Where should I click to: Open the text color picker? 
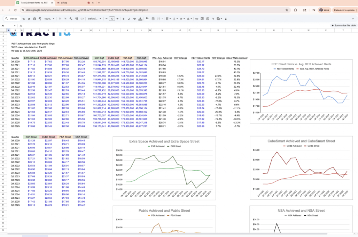(x=140, y=19)
